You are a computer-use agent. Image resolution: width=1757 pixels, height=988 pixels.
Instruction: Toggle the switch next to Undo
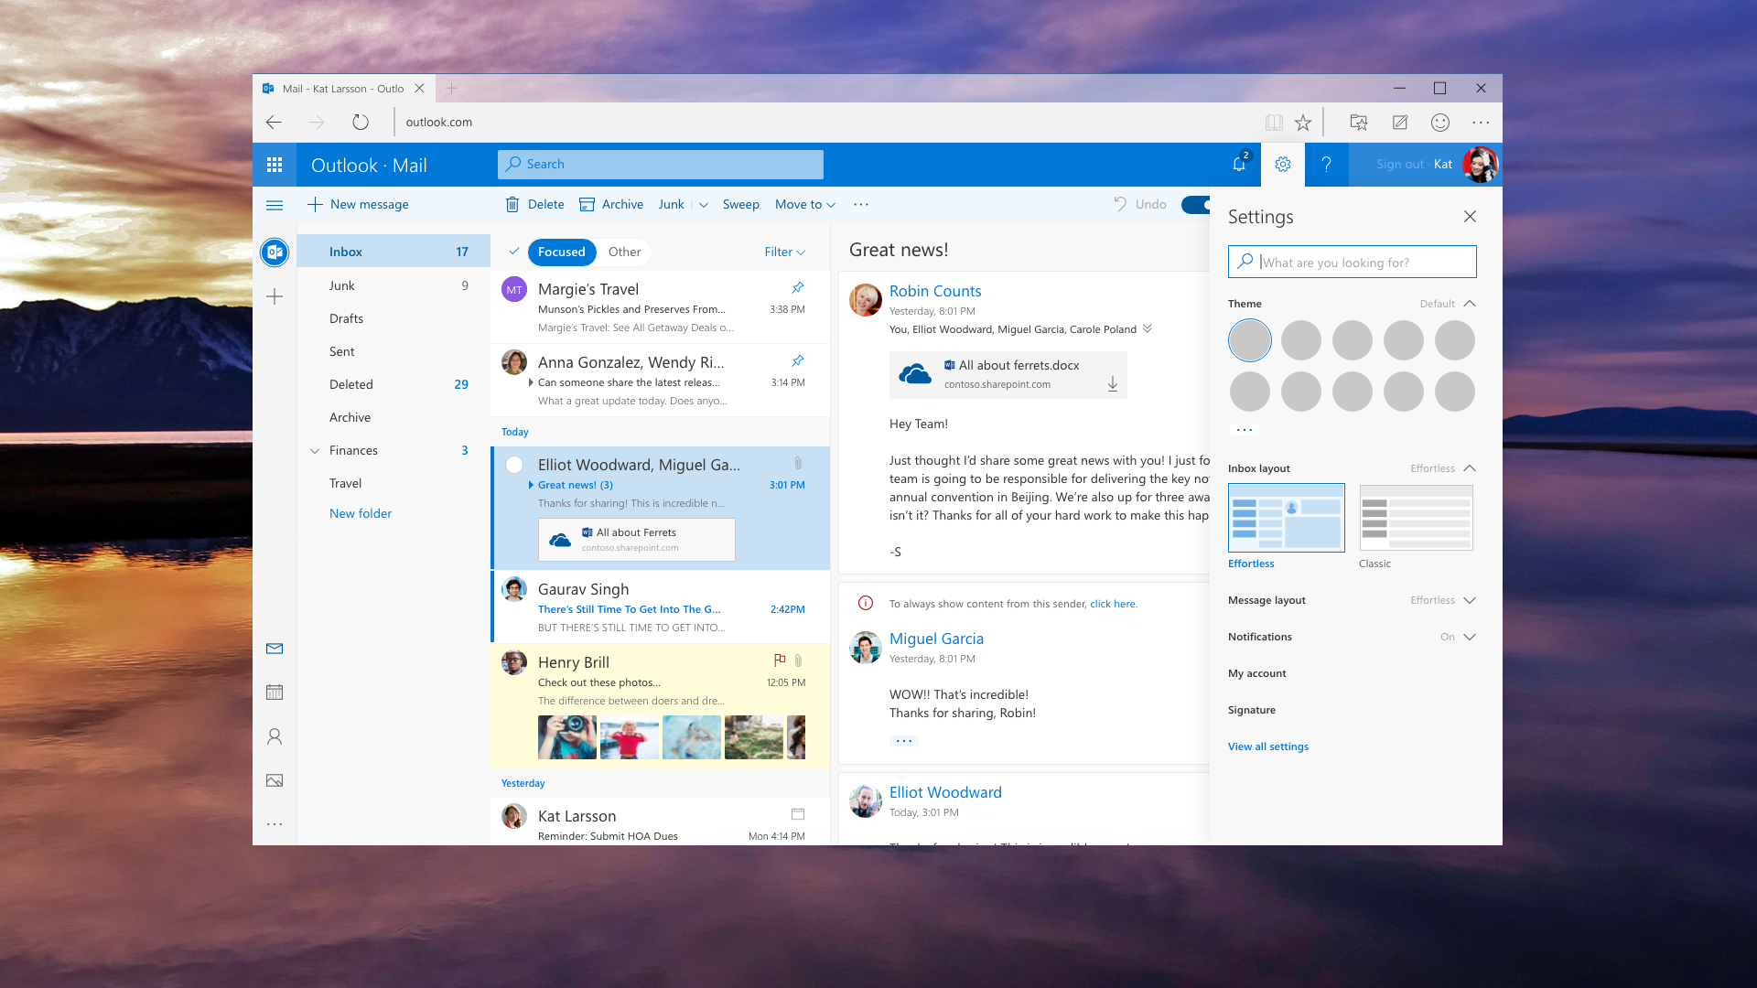click(1196, 204)
